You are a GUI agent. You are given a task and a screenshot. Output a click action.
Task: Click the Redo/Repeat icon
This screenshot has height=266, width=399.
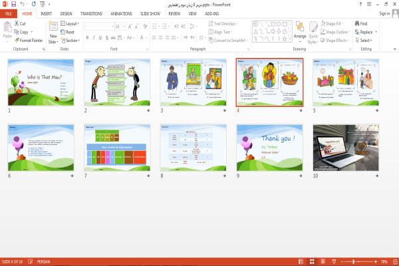[34, 4]
